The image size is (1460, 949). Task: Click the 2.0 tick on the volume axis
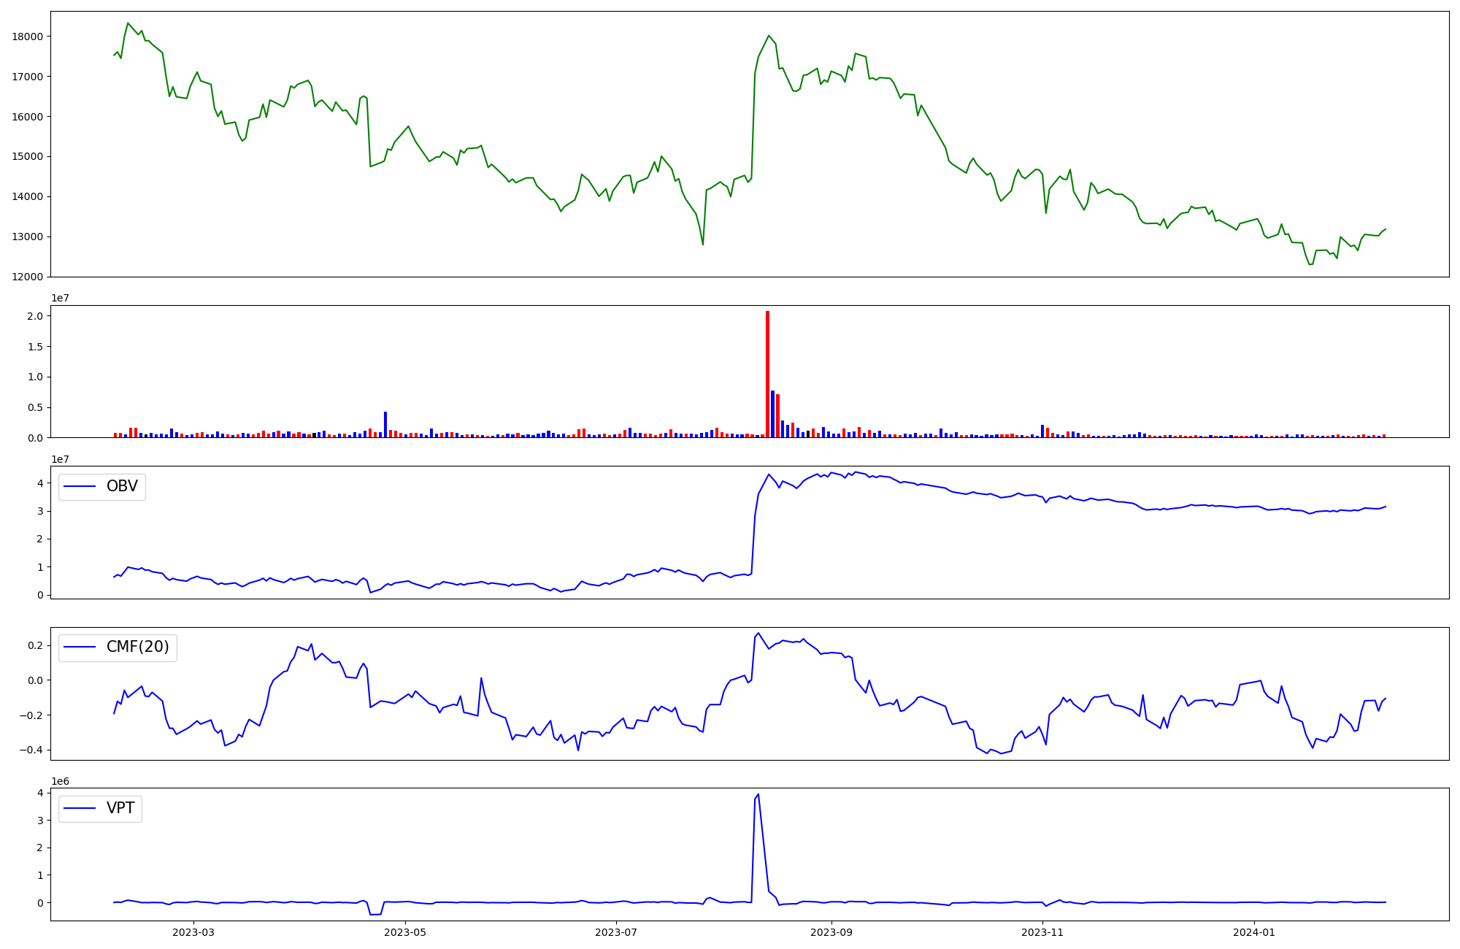(35, 316)
